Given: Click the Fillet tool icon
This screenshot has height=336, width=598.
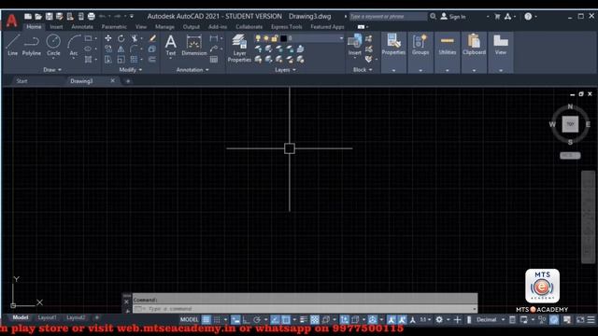Looking at the screenshot, I should (134, 49).
